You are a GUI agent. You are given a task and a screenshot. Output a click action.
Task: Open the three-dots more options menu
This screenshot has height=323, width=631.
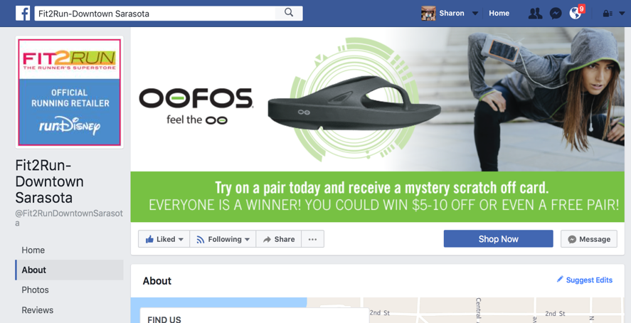click(313, 239)
